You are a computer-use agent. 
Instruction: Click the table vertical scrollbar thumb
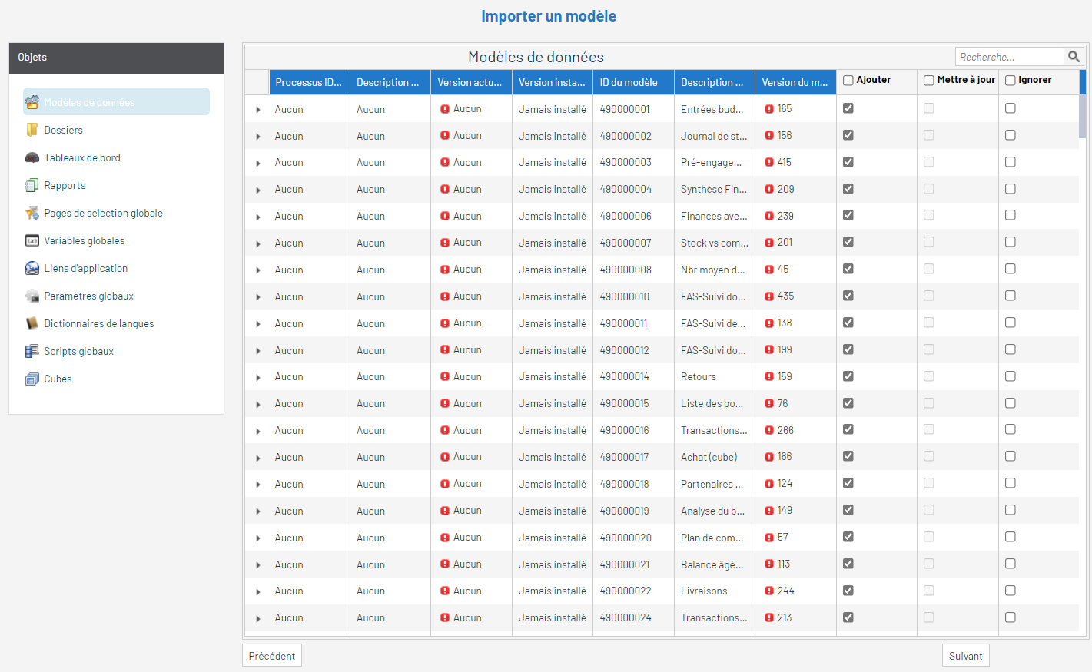click(x=1083, y=115)
